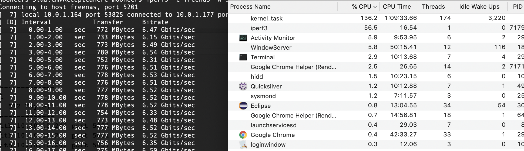
Task: Select the Activity Monitor process name
Action: (x=273, y=38)
